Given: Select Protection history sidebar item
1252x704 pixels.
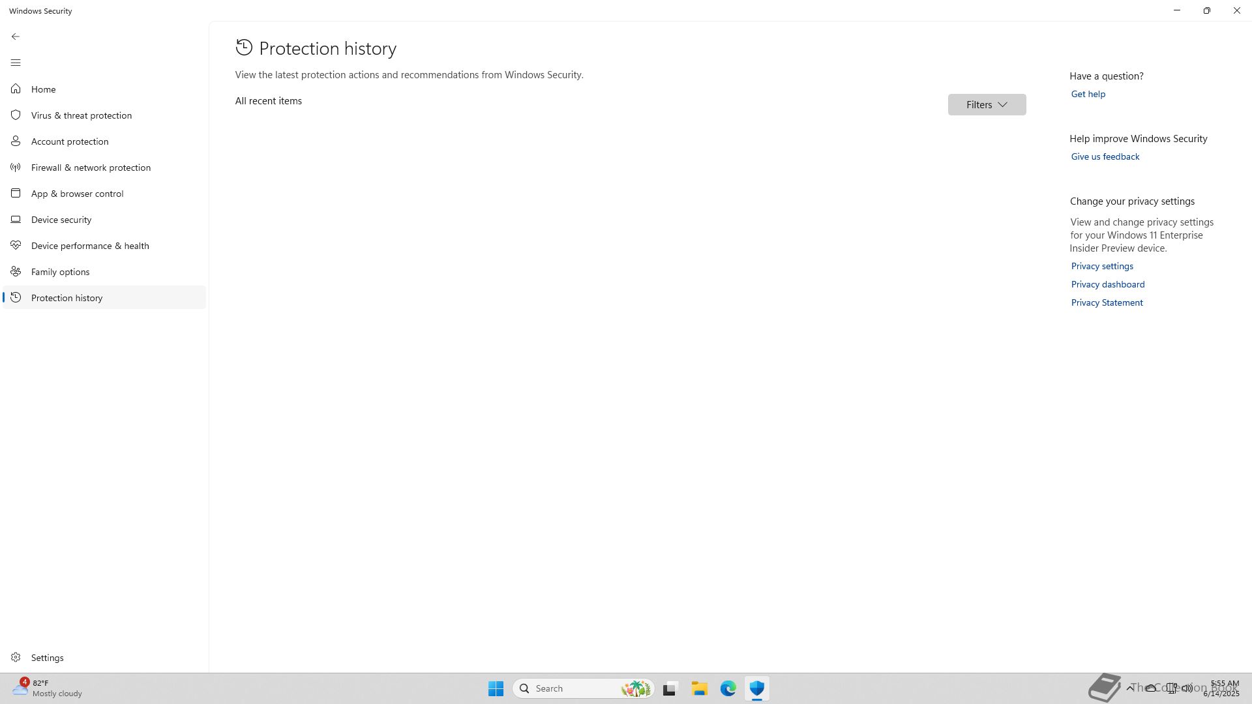Looking at the screenshot, I should (67, 298).
